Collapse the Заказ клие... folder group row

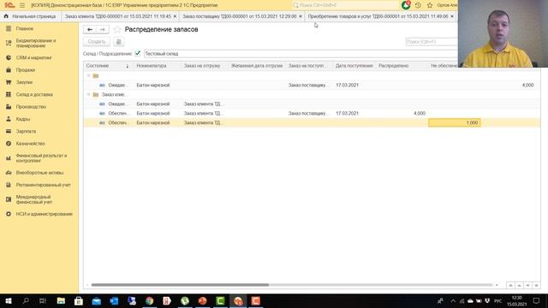88,94
